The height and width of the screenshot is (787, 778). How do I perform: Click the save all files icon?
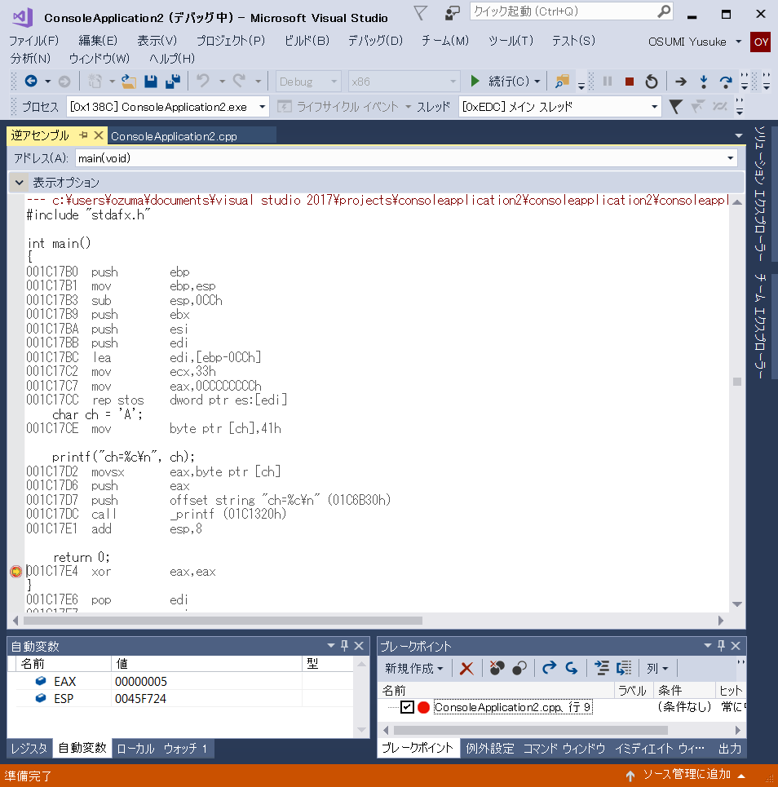pyautogui.click(x=173, y=82)
